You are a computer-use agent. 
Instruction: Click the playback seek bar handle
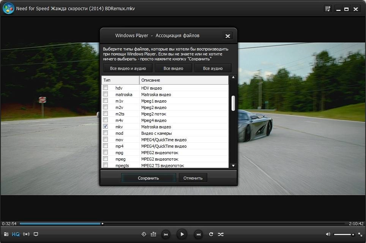(x=103, y=224)
